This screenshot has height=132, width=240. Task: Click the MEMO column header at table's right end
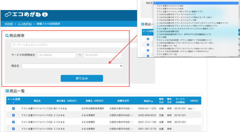[194, 101]
